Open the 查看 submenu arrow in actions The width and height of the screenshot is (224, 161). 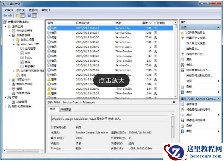click(x=218, y=81)
